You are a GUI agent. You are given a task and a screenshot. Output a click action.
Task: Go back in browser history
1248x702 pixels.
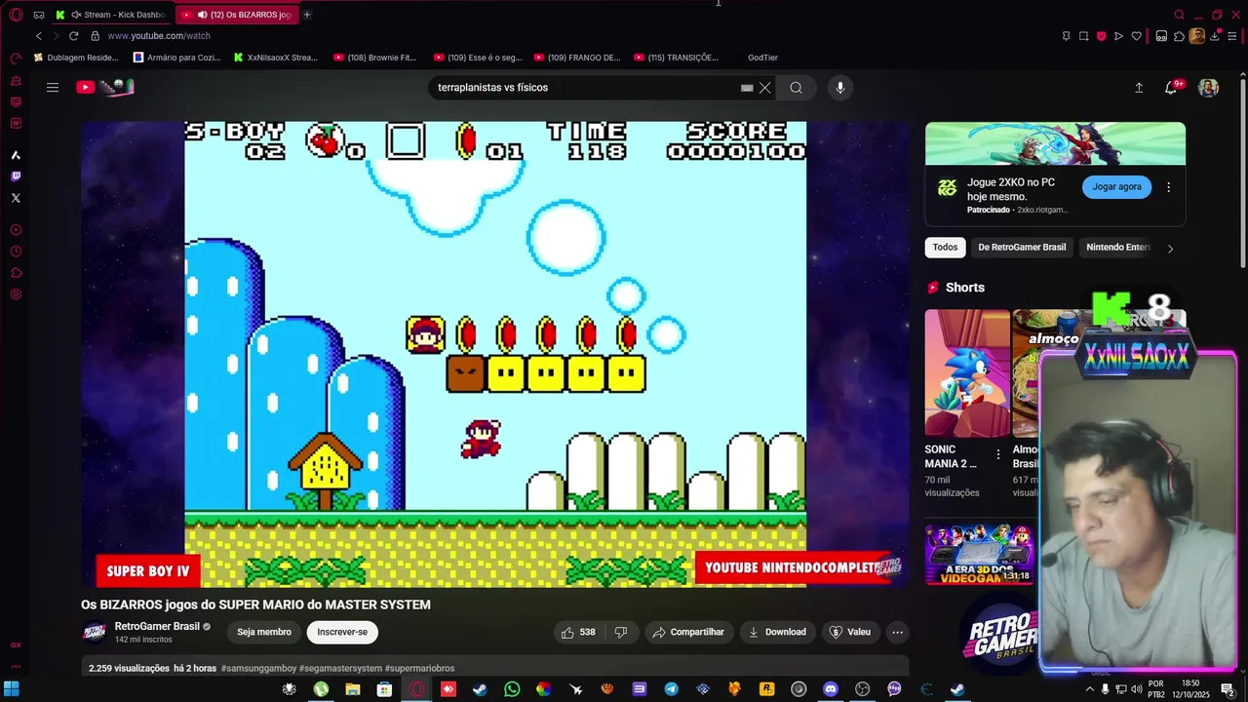(38, 36)
